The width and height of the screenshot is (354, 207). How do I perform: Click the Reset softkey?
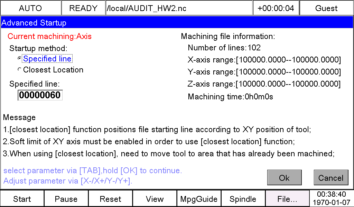tap(110, 199)
